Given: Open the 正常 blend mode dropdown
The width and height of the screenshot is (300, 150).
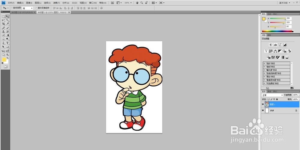Looking at the screenshot, I should [x=272, y=95].
